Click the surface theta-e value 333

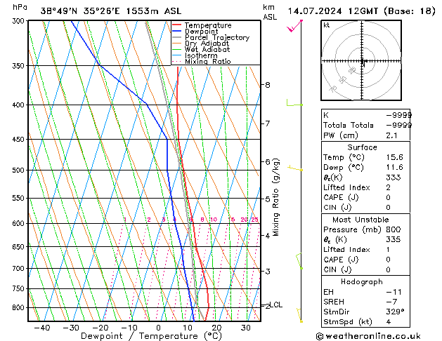(x=394, y=178)
